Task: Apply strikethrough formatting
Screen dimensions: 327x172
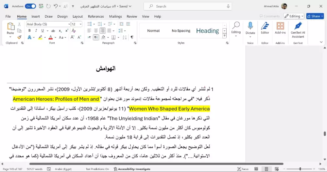Action: point(53,31)
